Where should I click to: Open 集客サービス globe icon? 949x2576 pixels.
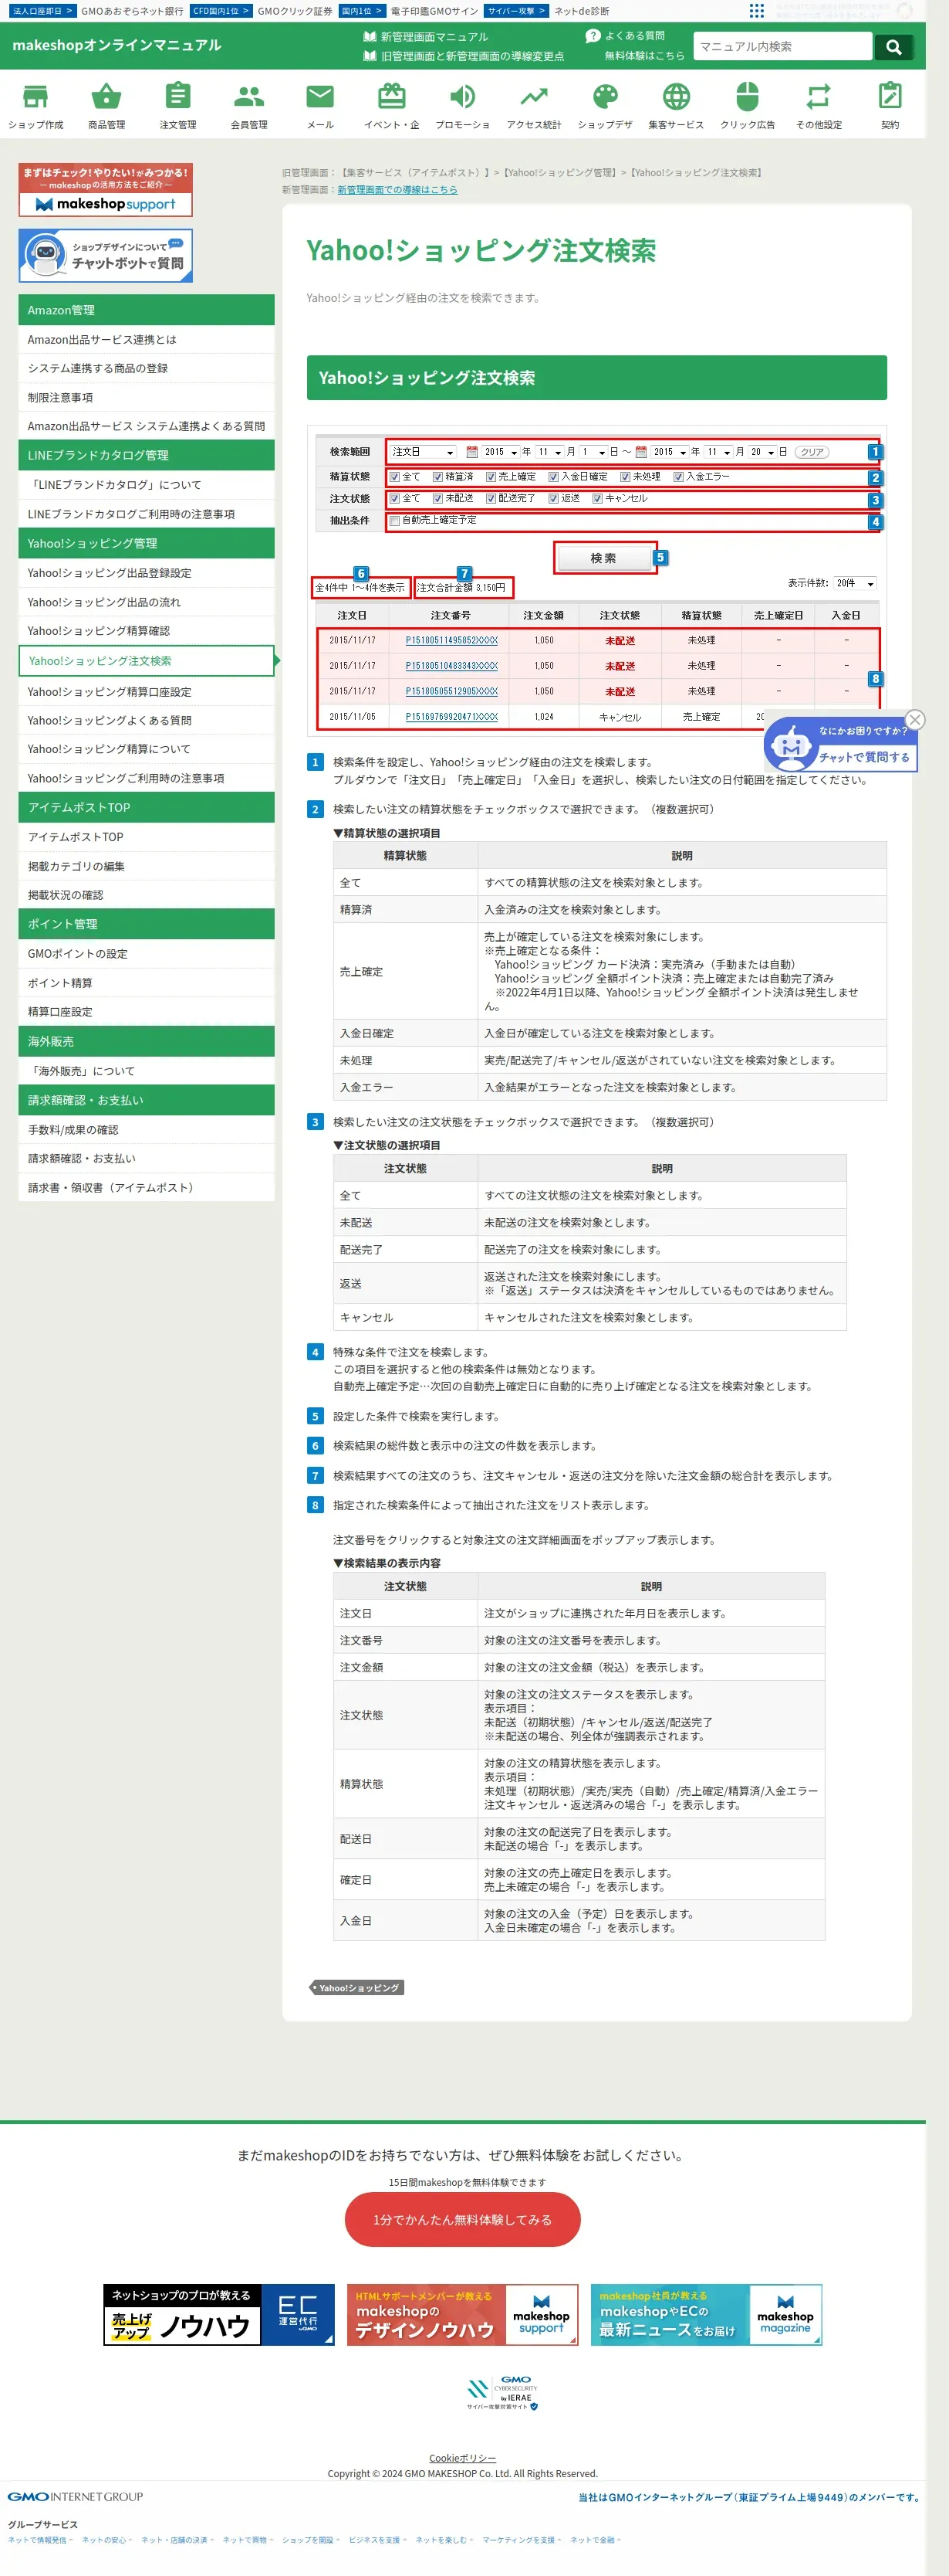click(x=677, y=105)
